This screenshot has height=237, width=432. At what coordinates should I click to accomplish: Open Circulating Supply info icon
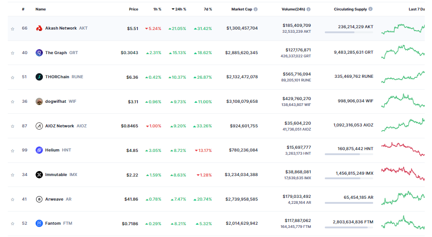[370, 9]
